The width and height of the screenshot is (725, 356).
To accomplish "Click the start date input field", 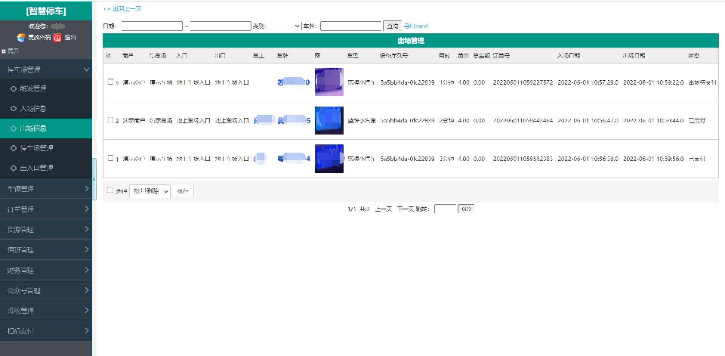I will tap(152, 26).
